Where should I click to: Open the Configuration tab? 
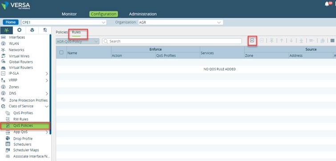coord(104,14)
